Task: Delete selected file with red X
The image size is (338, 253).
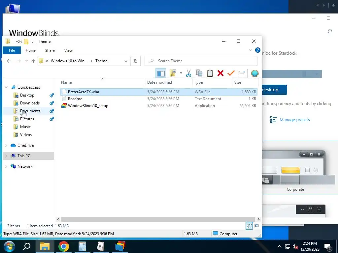Action: click(x=220, y=73)
